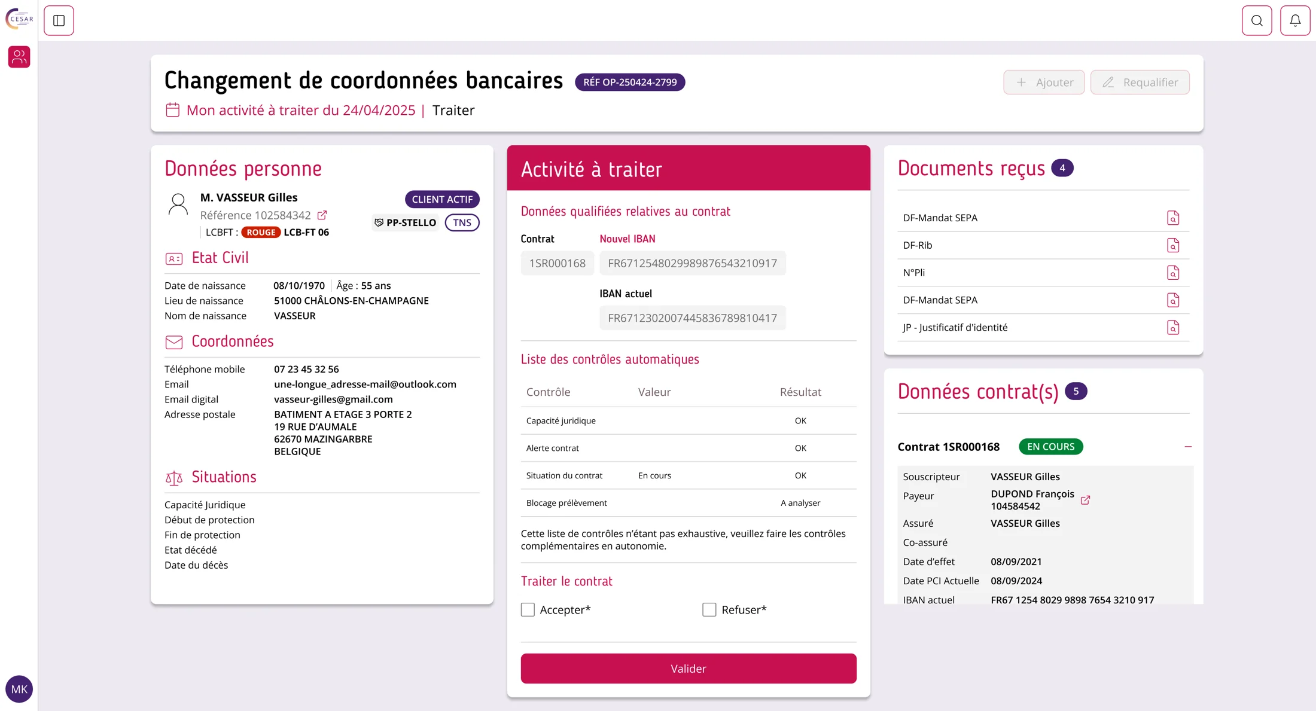Click the 'Capacité juridique' control row
This screenshot has width=1316, height=711.
(x=689, y=420)
